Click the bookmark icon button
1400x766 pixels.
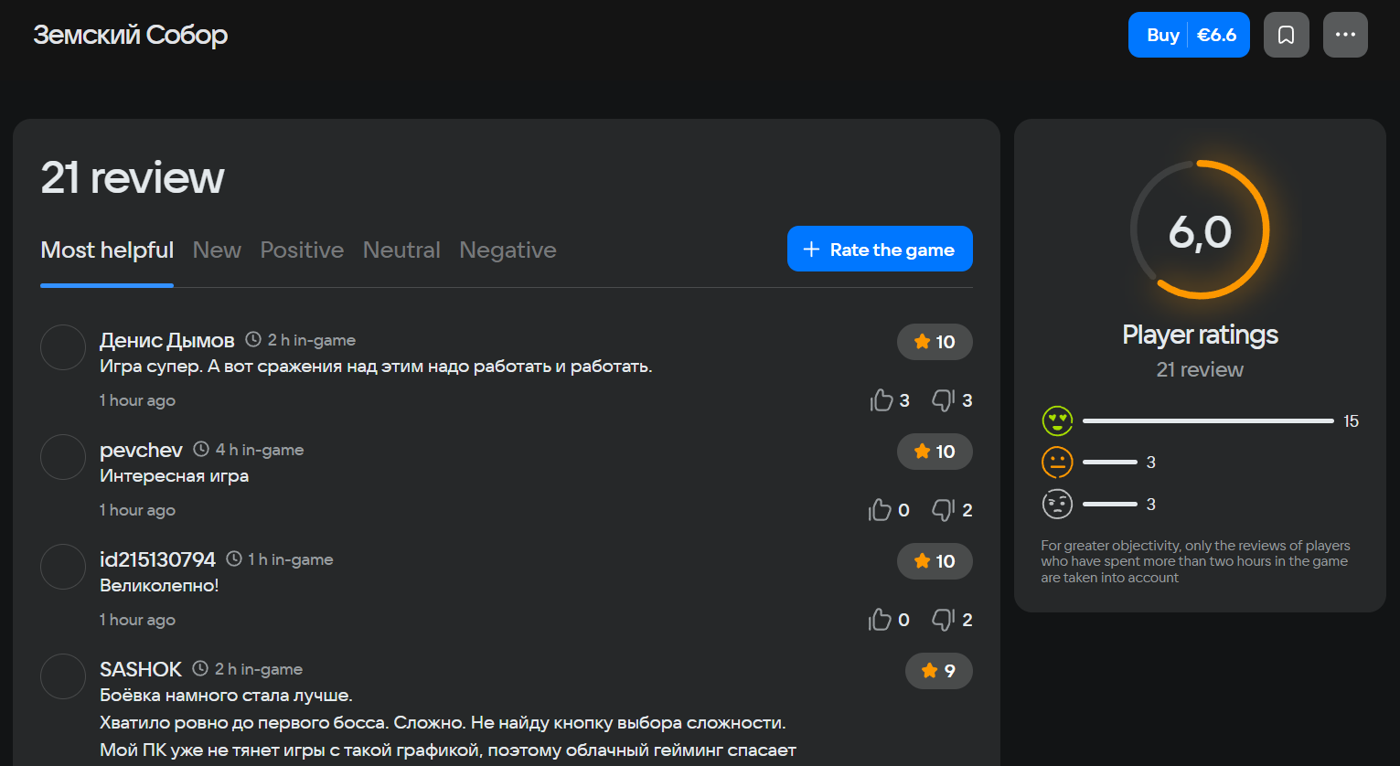click(x=1286, y=35)
